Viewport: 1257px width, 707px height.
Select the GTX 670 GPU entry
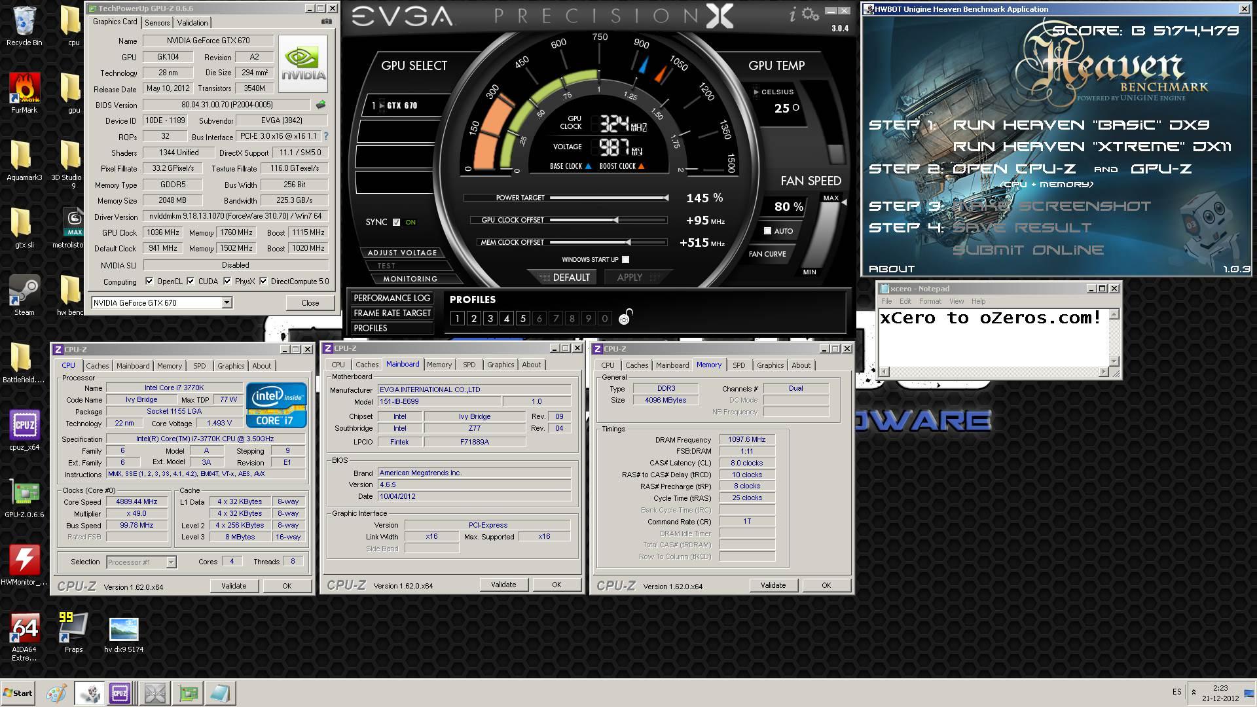click(x=402, y=105)
